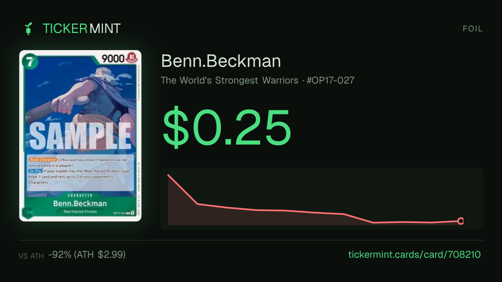Click the Benn.Beckman title heading

(x=221, y=61)
